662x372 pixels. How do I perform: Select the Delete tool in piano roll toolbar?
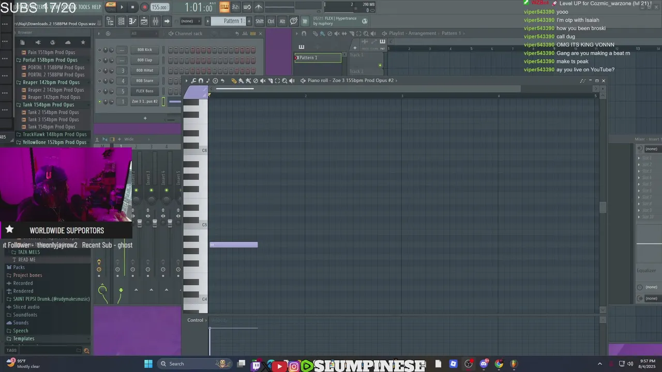(x=255, y=81)
